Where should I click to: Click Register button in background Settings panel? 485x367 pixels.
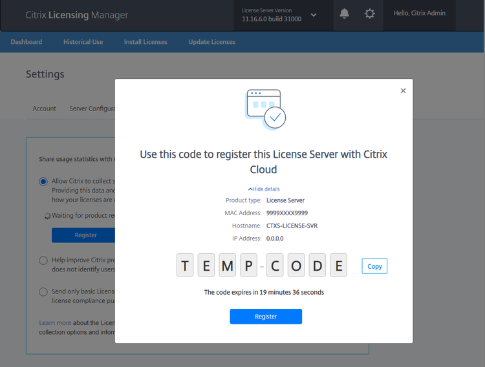83,235
